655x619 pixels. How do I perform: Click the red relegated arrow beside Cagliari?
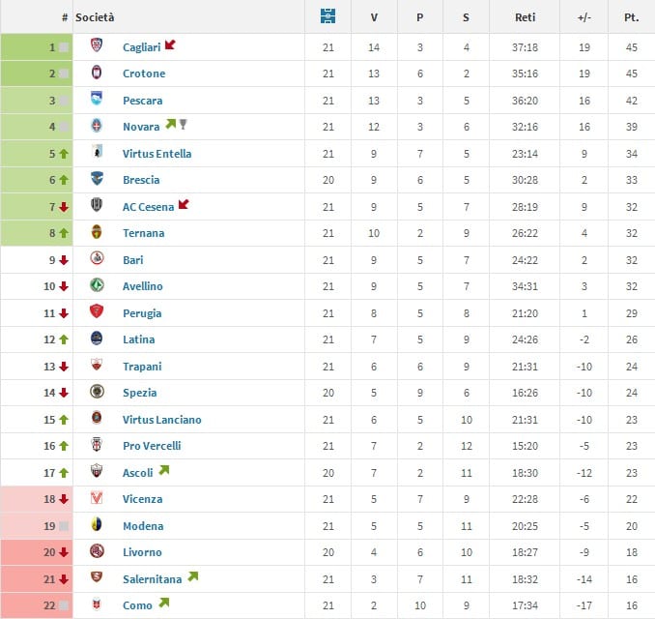170,44
